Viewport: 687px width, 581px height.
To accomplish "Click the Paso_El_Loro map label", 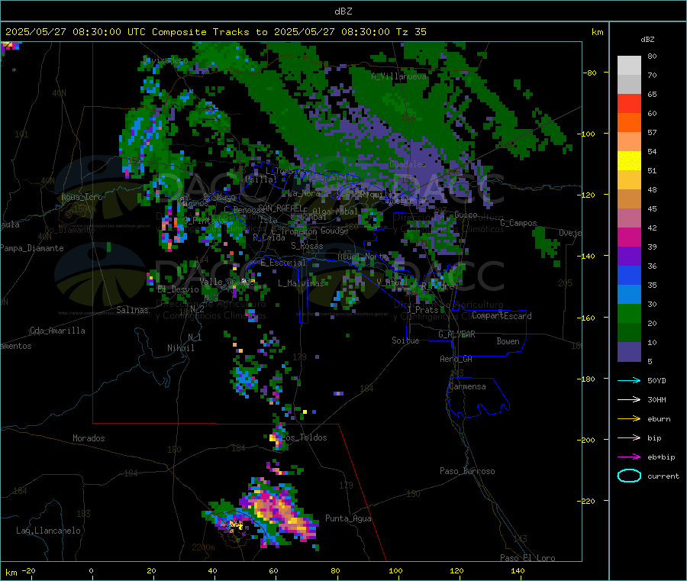I will [527, 558].
